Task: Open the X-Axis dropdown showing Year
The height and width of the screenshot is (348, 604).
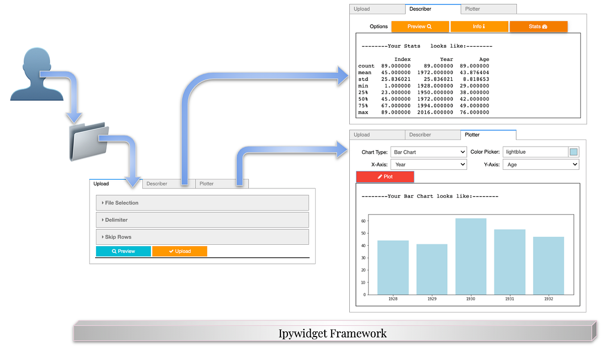Action: click(x=429, y=164)
